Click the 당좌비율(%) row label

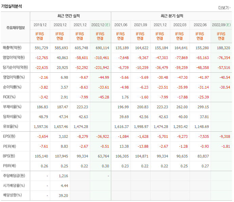12,116
